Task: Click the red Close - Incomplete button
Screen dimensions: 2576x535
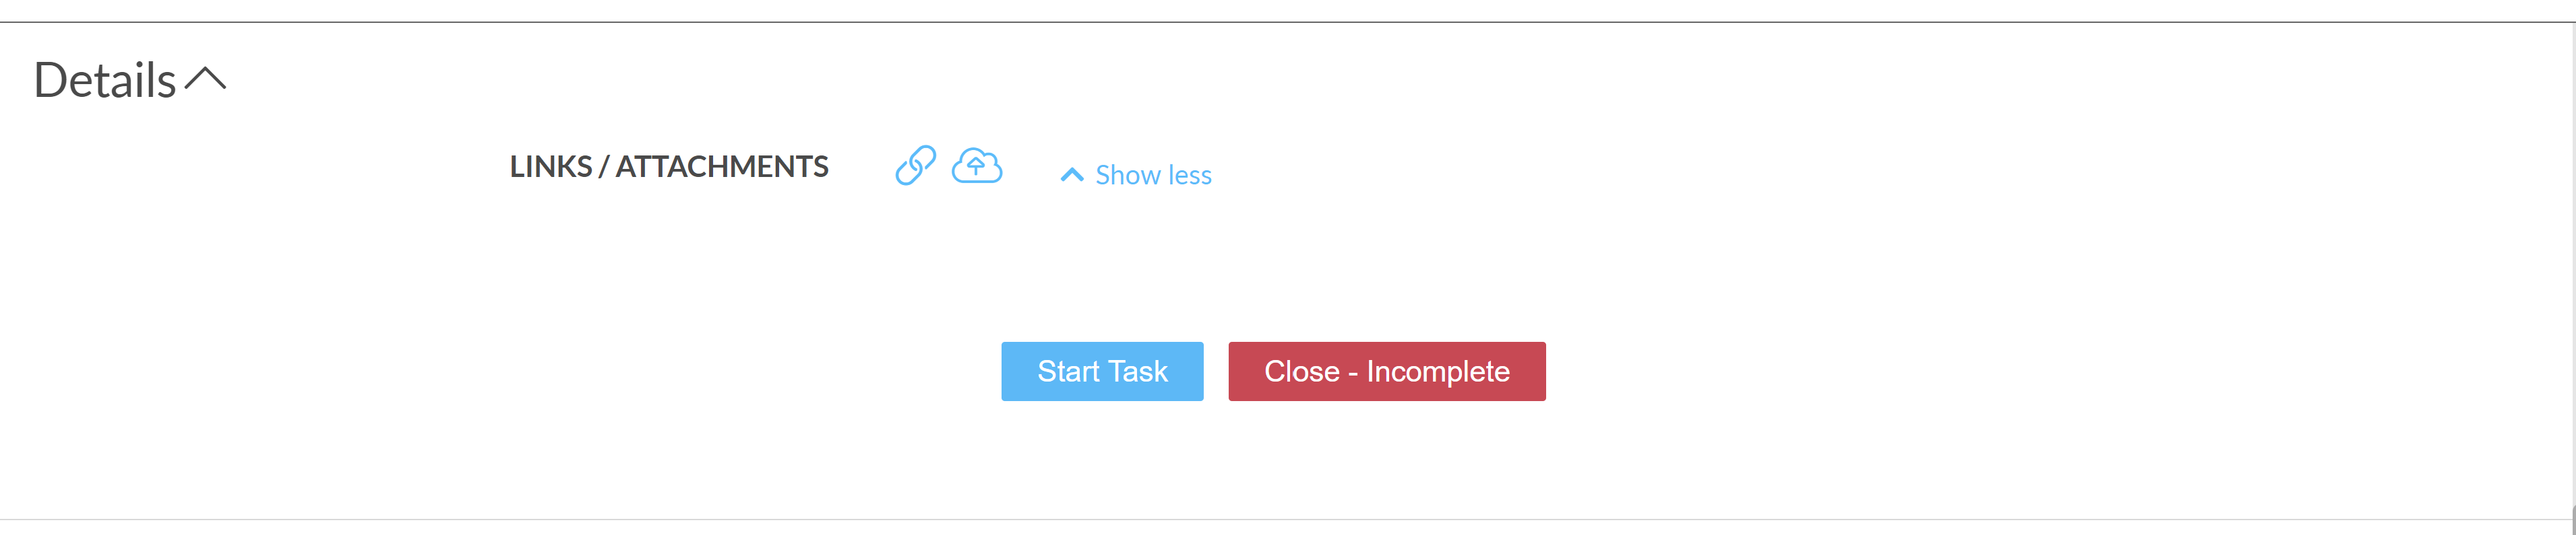Action: (x=1386, y=371)
